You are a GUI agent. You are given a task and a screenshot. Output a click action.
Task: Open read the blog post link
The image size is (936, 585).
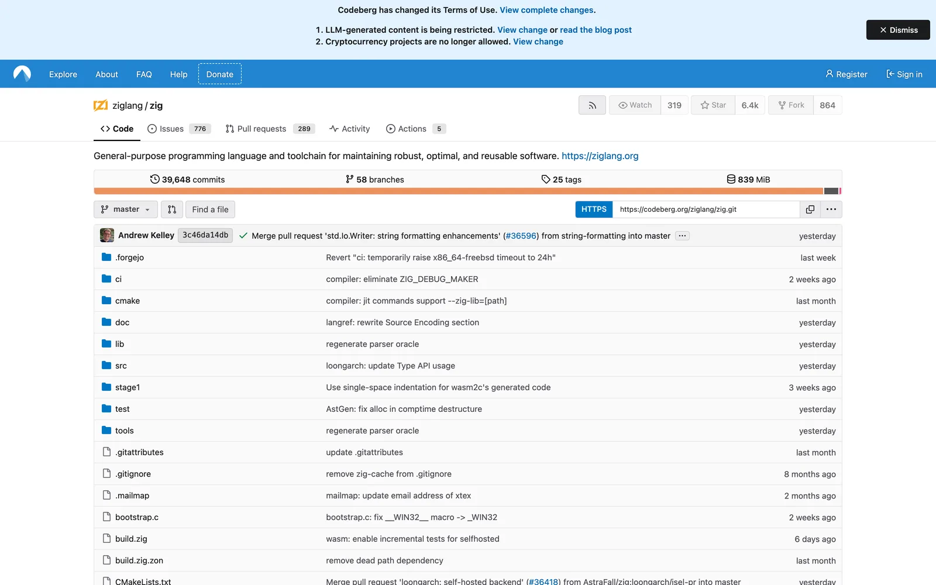click(x=596, y=30)
